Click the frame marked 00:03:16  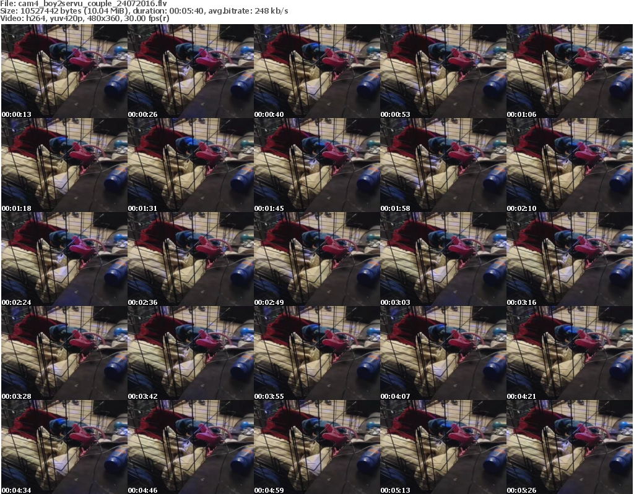[x=570, y=259]
